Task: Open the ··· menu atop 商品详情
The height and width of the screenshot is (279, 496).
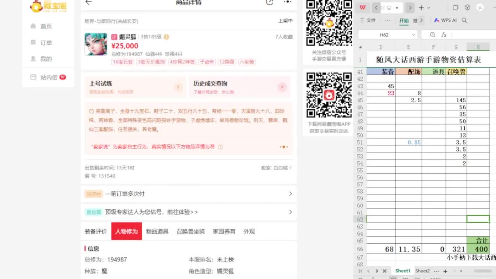Action: [x=288, y=3]
